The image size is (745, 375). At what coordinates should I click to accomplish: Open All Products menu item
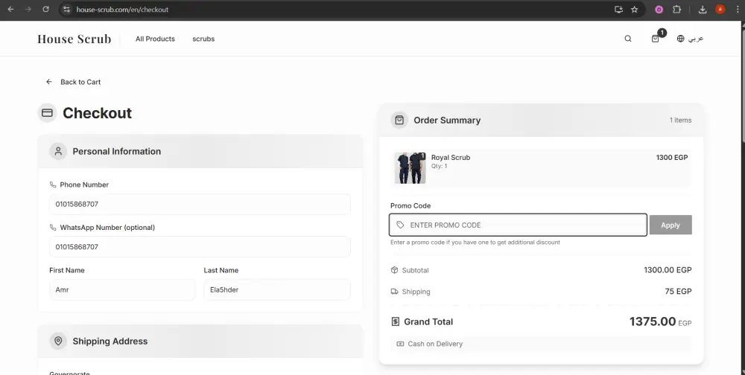coord(155,39)
